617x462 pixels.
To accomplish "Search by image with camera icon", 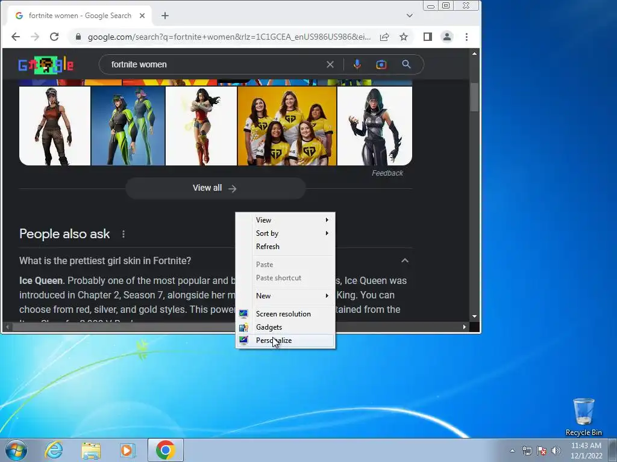I will pos(381,64).
